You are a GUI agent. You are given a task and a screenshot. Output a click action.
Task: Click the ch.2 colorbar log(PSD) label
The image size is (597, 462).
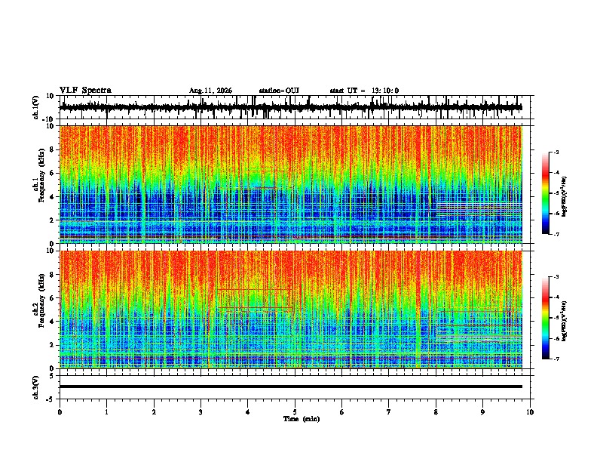click(565, 321)
